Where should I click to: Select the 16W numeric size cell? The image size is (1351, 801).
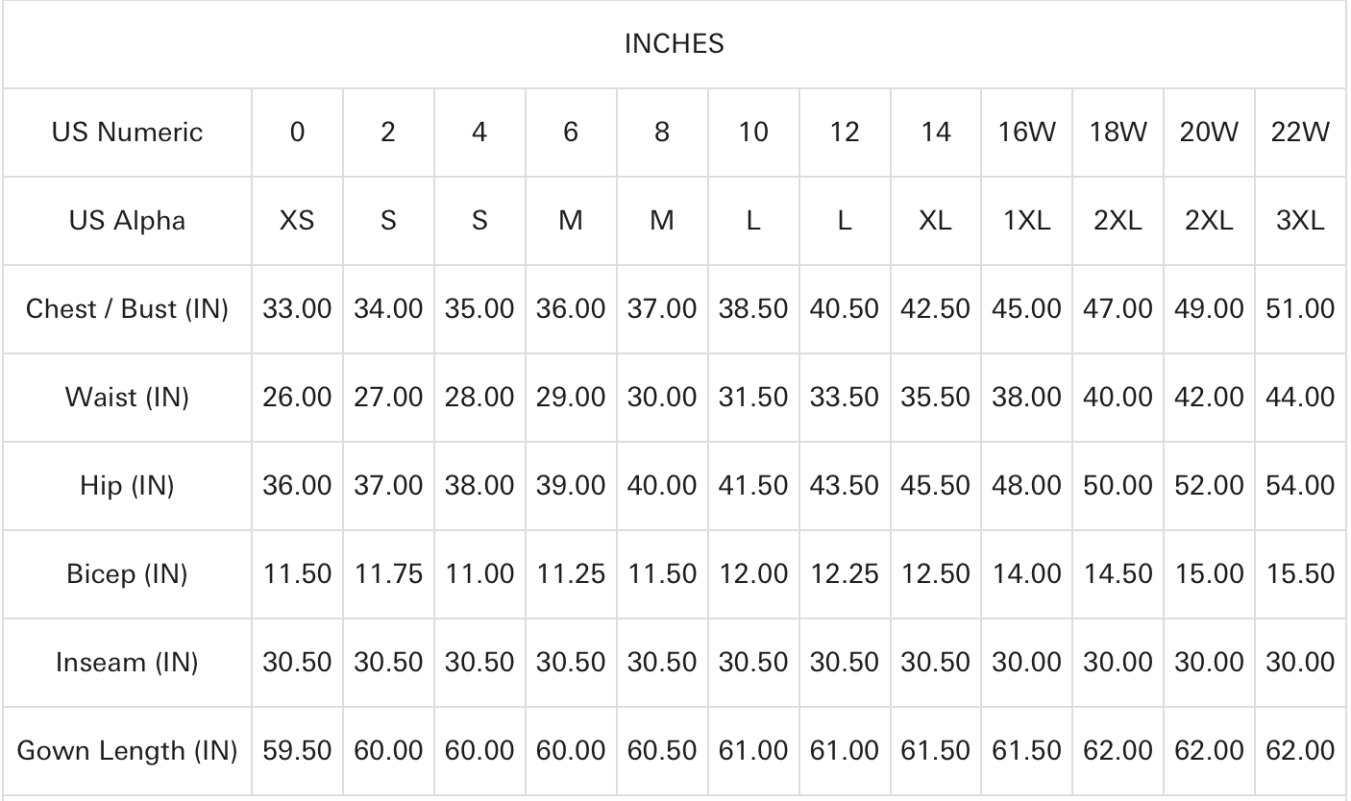[x=1026, y=133]
